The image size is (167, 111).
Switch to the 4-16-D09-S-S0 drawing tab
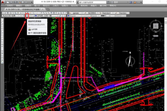22,9
